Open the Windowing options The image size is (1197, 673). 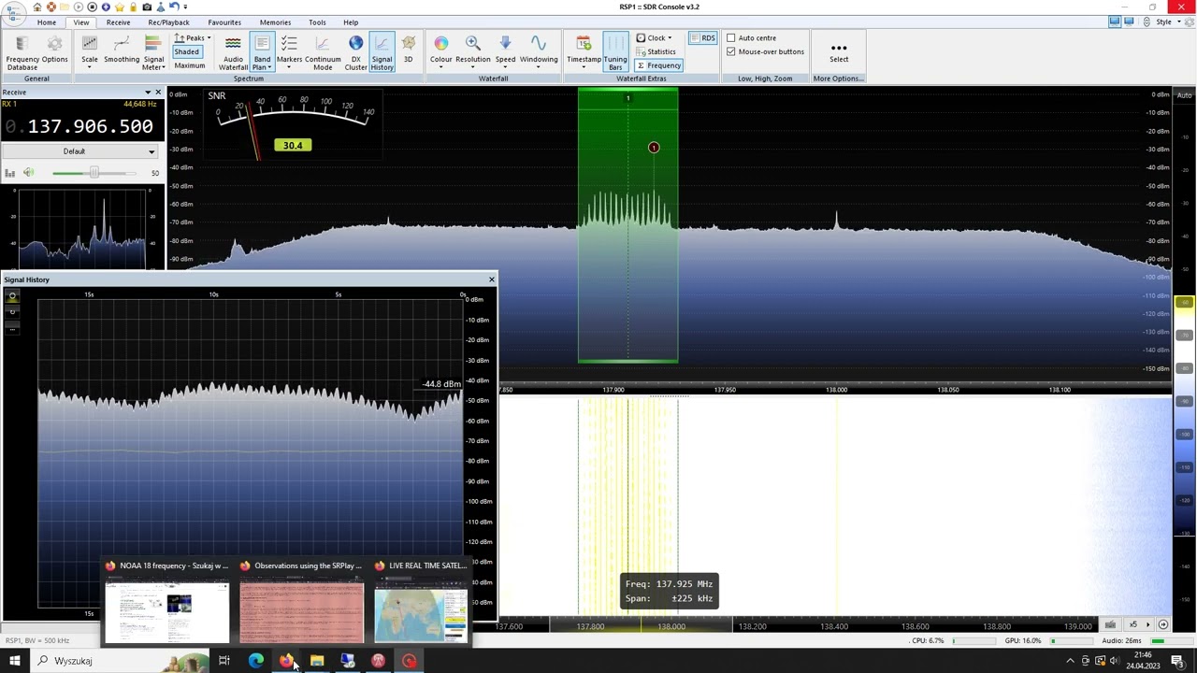click(539, 51)
